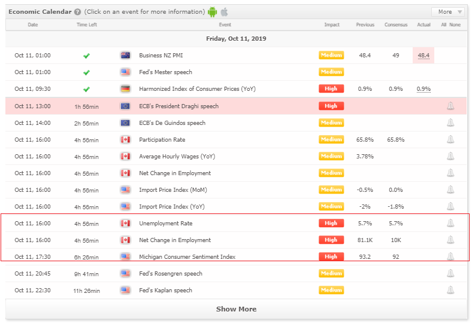472x324 pixels.
Task: Toggle alert bell for ECB's Draghi speech
Action: (x=450, y=106)
